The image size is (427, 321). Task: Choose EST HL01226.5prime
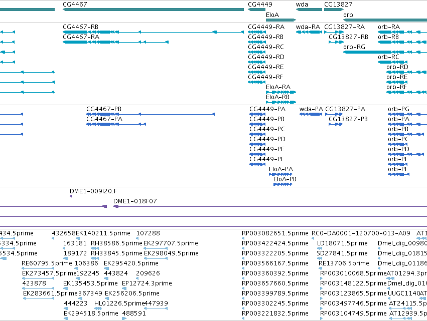pyautogui.click(x=98, y=308)
